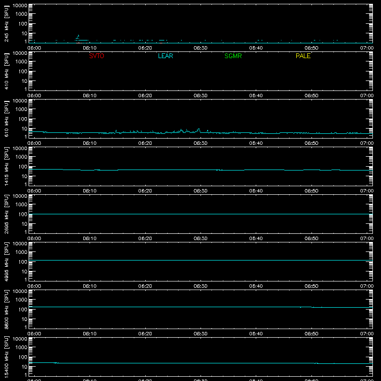The image size is (381, 381).
Task: Click the 245 MHz [SFU] axis title
Action: [7, 23]
